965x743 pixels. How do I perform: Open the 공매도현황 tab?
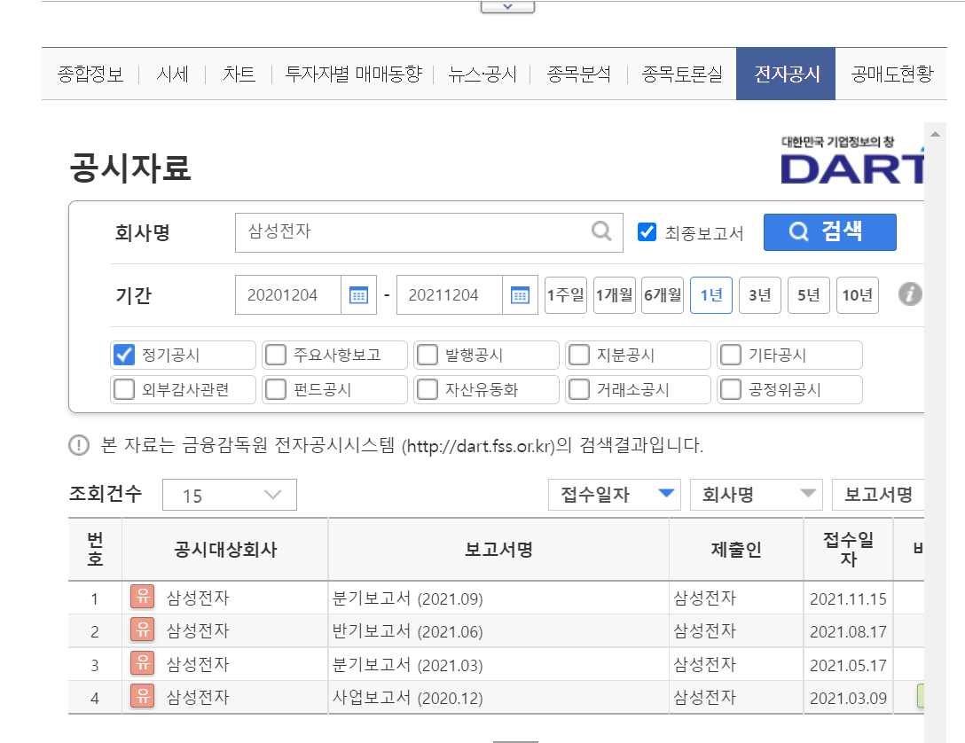pyautogui.click(x=891, y=74)
